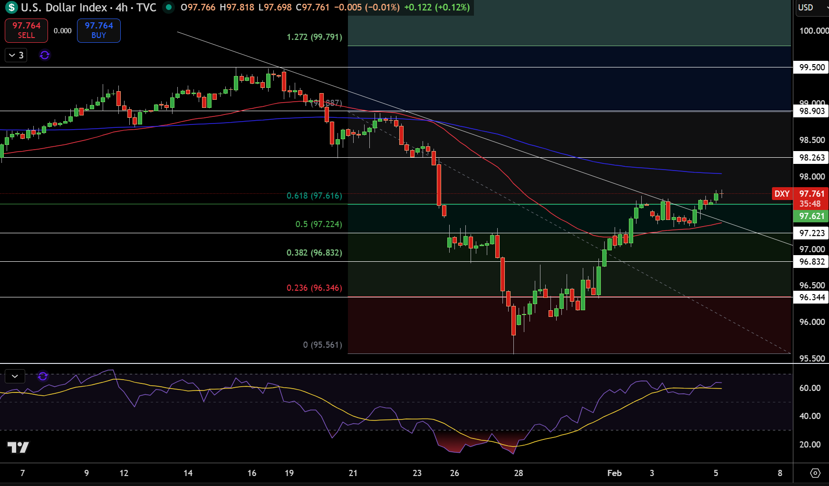Click the Feb date label on time axis

click(x=615, y=473)
